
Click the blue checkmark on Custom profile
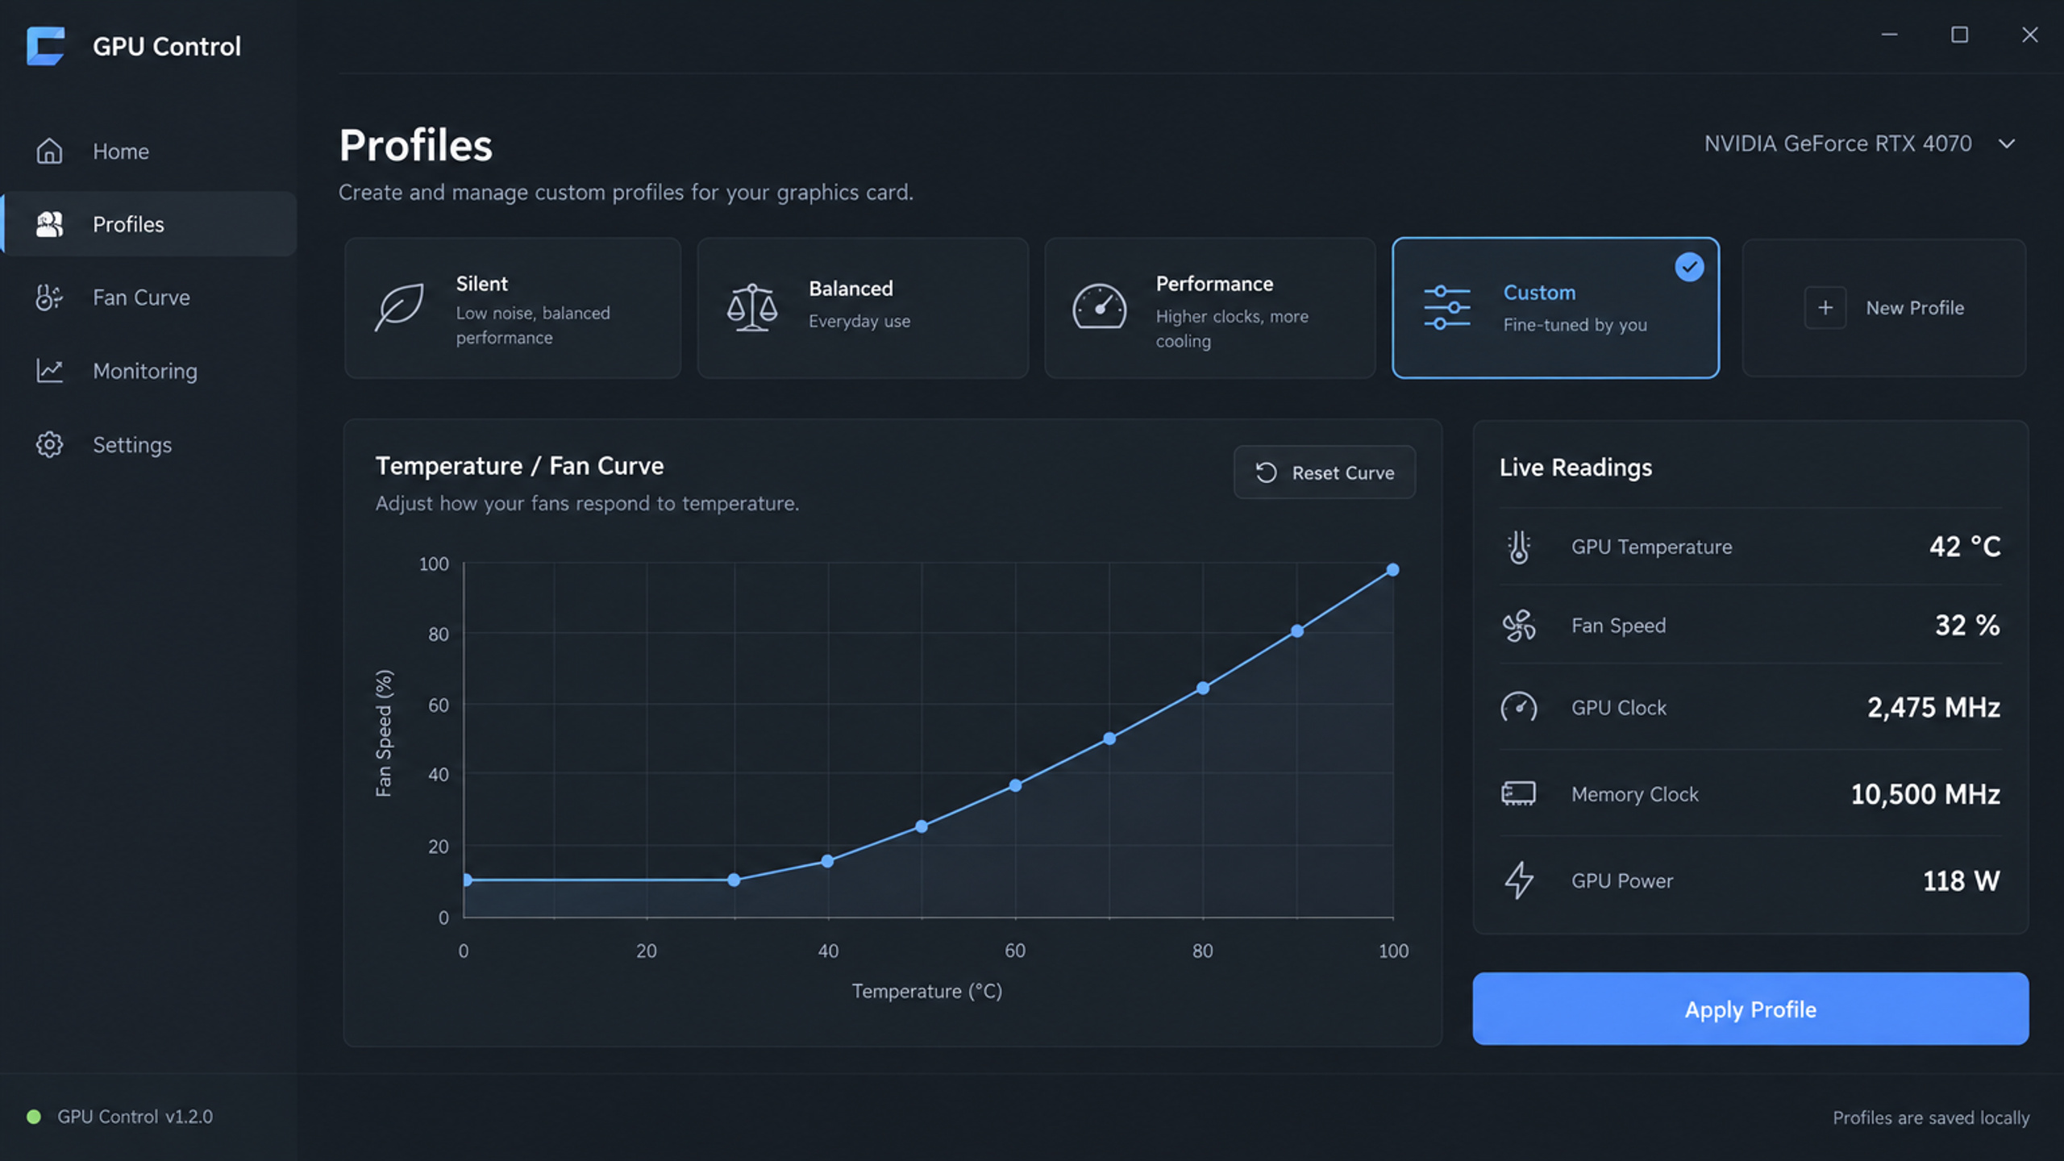1689,267
